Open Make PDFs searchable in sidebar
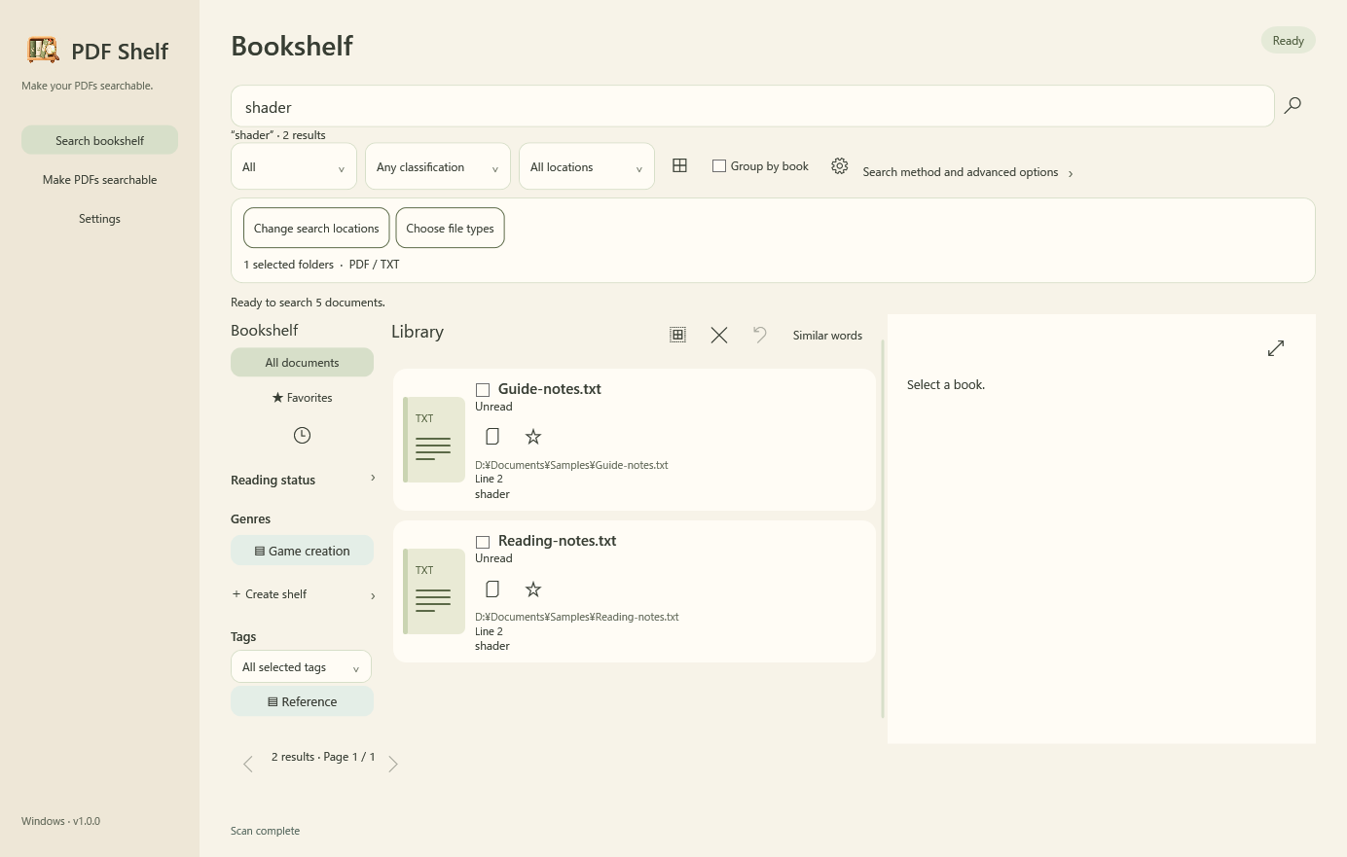 pyautogui.click(x=99, y=179)
